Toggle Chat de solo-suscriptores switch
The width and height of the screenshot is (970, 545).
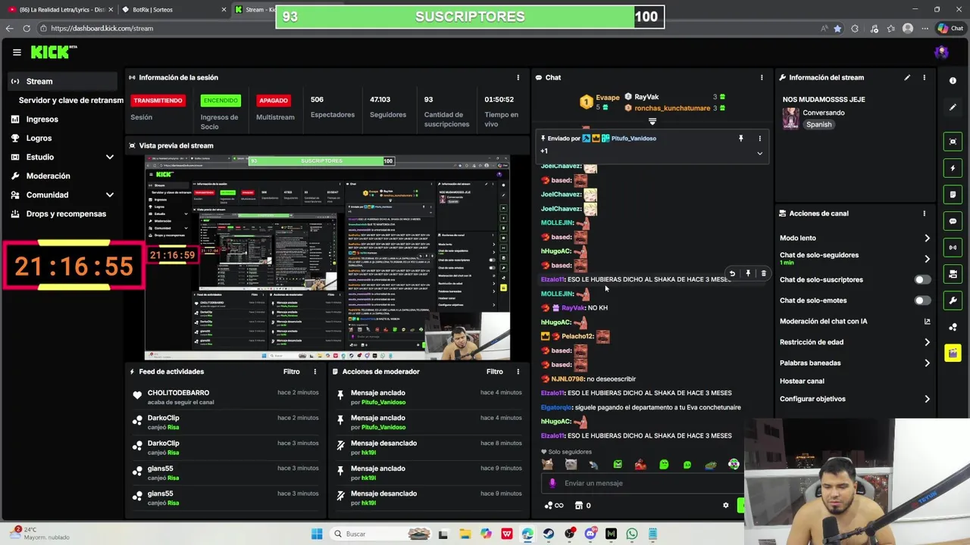tap(921, 279)
